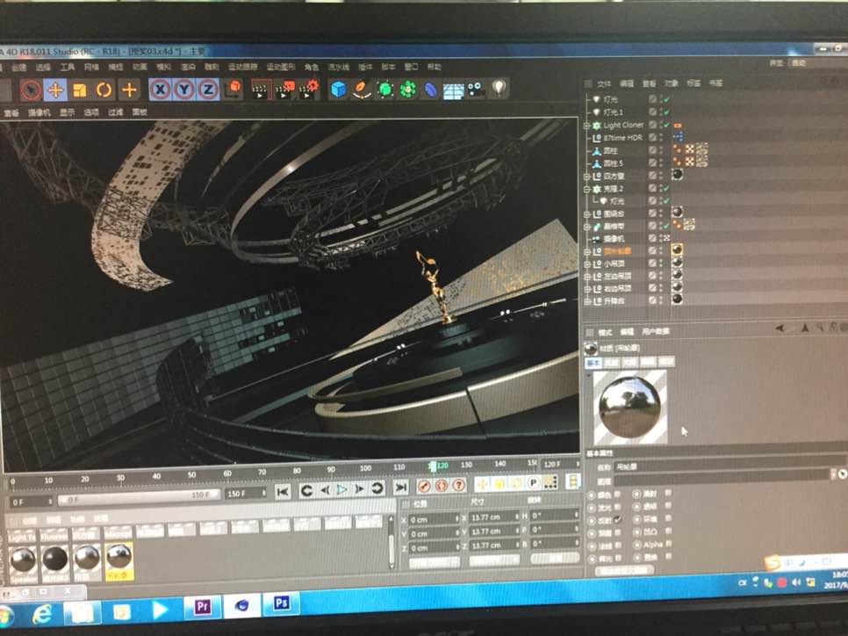Toggle the X axis lock
This screenshot has width=848, height=636.
coord(160,90)
